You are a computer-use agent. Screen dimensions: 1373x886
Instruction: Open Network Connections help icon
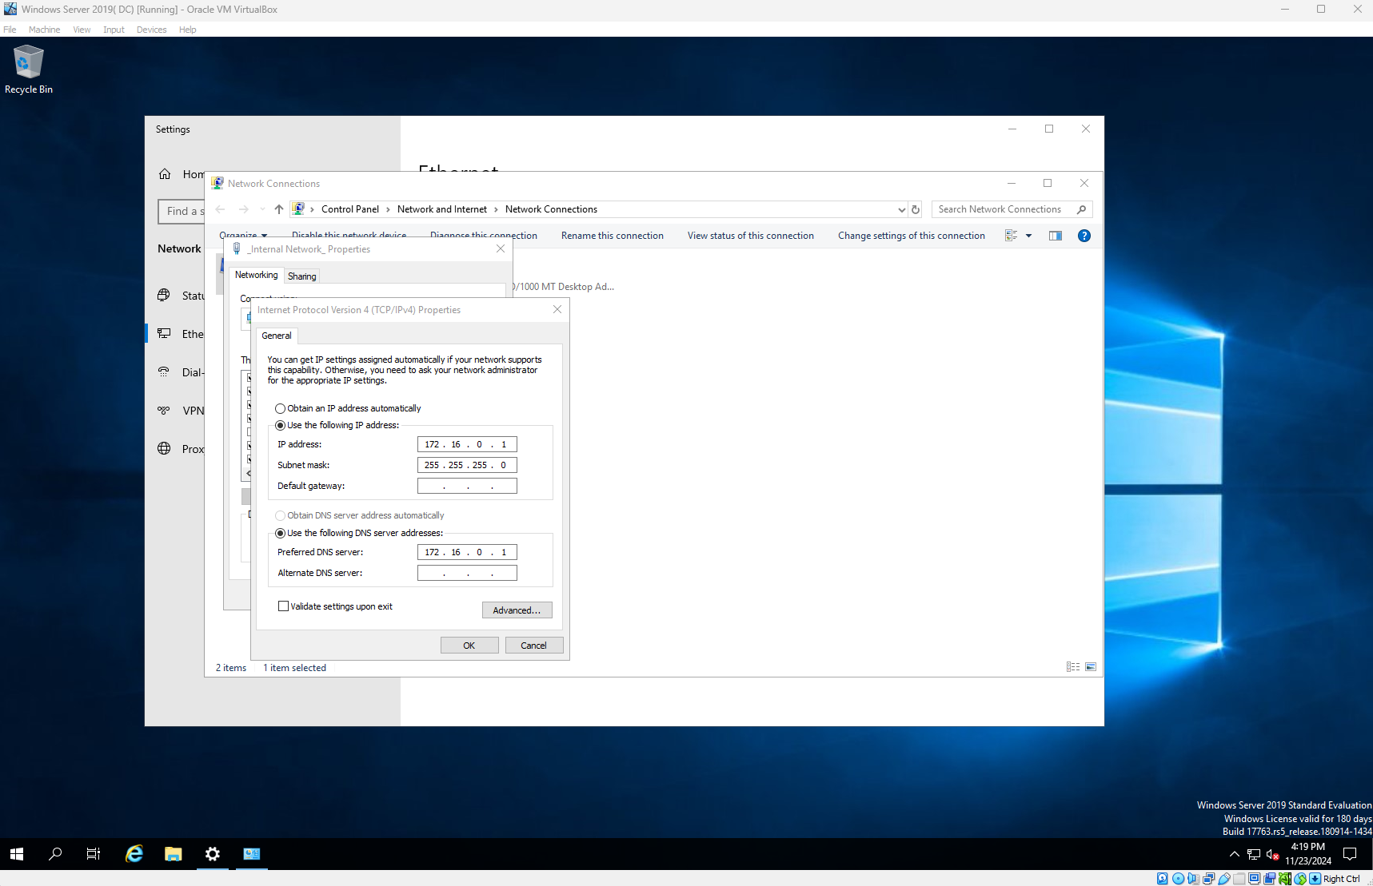(1084, 236)
